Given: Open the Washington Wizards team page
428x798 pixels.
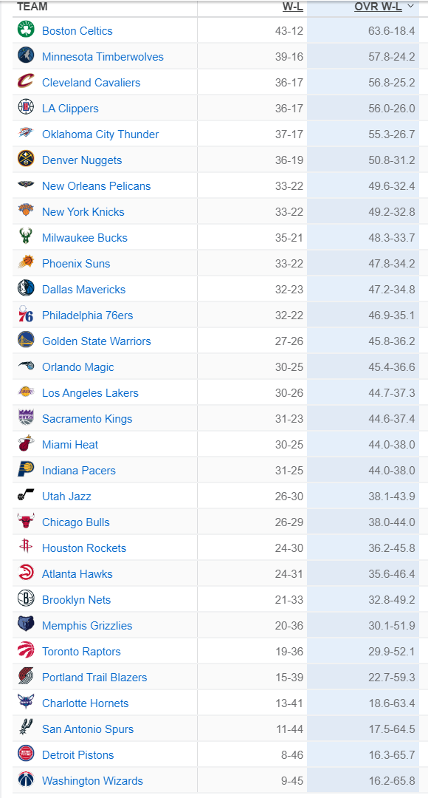Looking at the screenshot, I should pos(92,780).
